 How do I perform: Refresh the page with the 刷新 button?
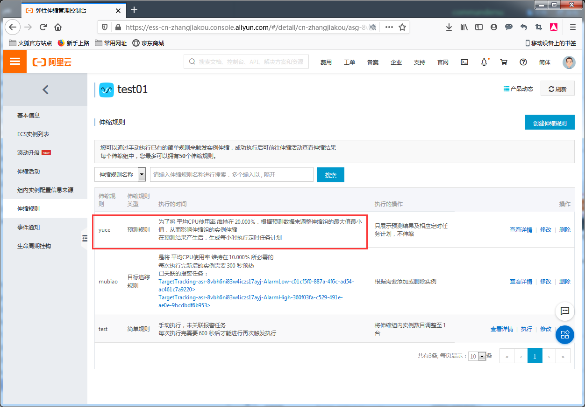(557, 89)
